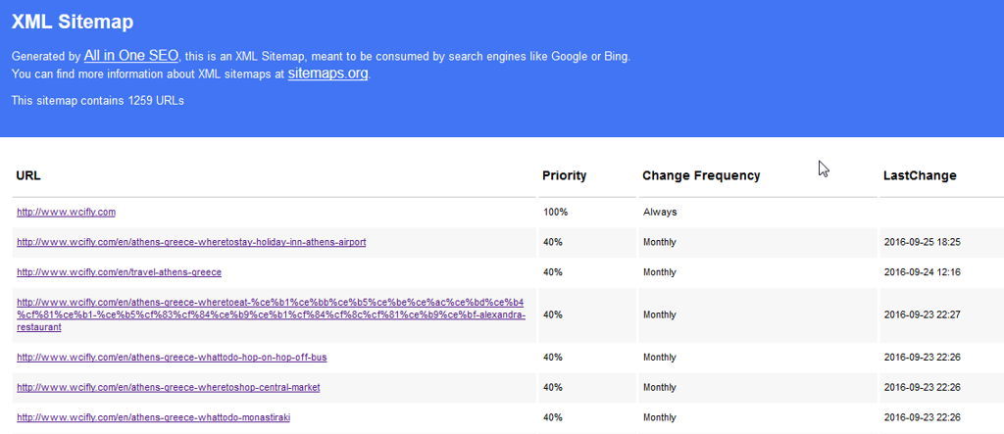Click the 2016-09-23 22:27 date cell
Screen dimensions: 1004x434
(x=922, y=315)
